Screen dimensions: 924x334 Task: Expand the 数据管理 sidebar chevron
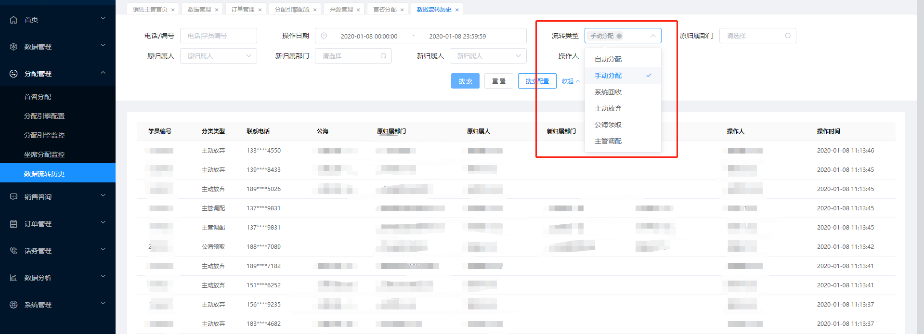point(103,45)
